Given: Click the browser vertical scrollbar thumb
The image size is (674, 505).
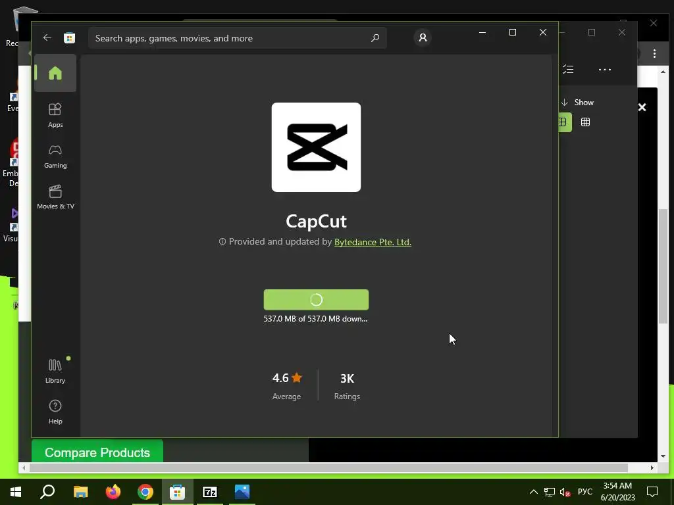Looking at the screenshot, I should pyautogui.click(x=662, y=266).
